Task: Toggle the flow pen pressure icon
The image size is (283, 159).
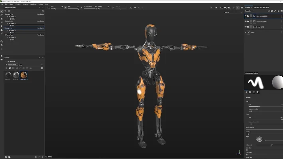Action: (82, 8)
